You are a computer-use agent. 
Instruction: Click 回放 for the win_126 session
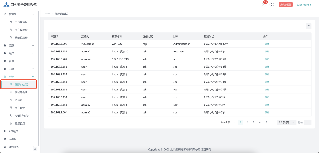pos(267,44)
